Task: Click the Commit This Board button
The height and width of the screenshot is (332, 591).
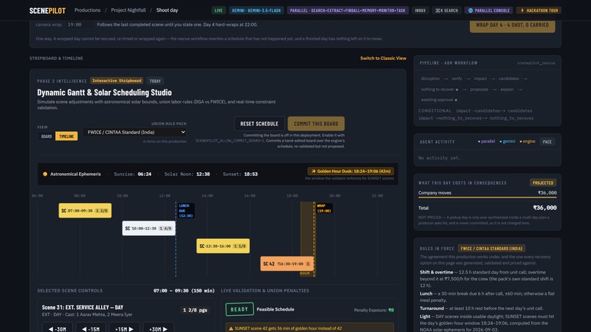Action: 316,124
